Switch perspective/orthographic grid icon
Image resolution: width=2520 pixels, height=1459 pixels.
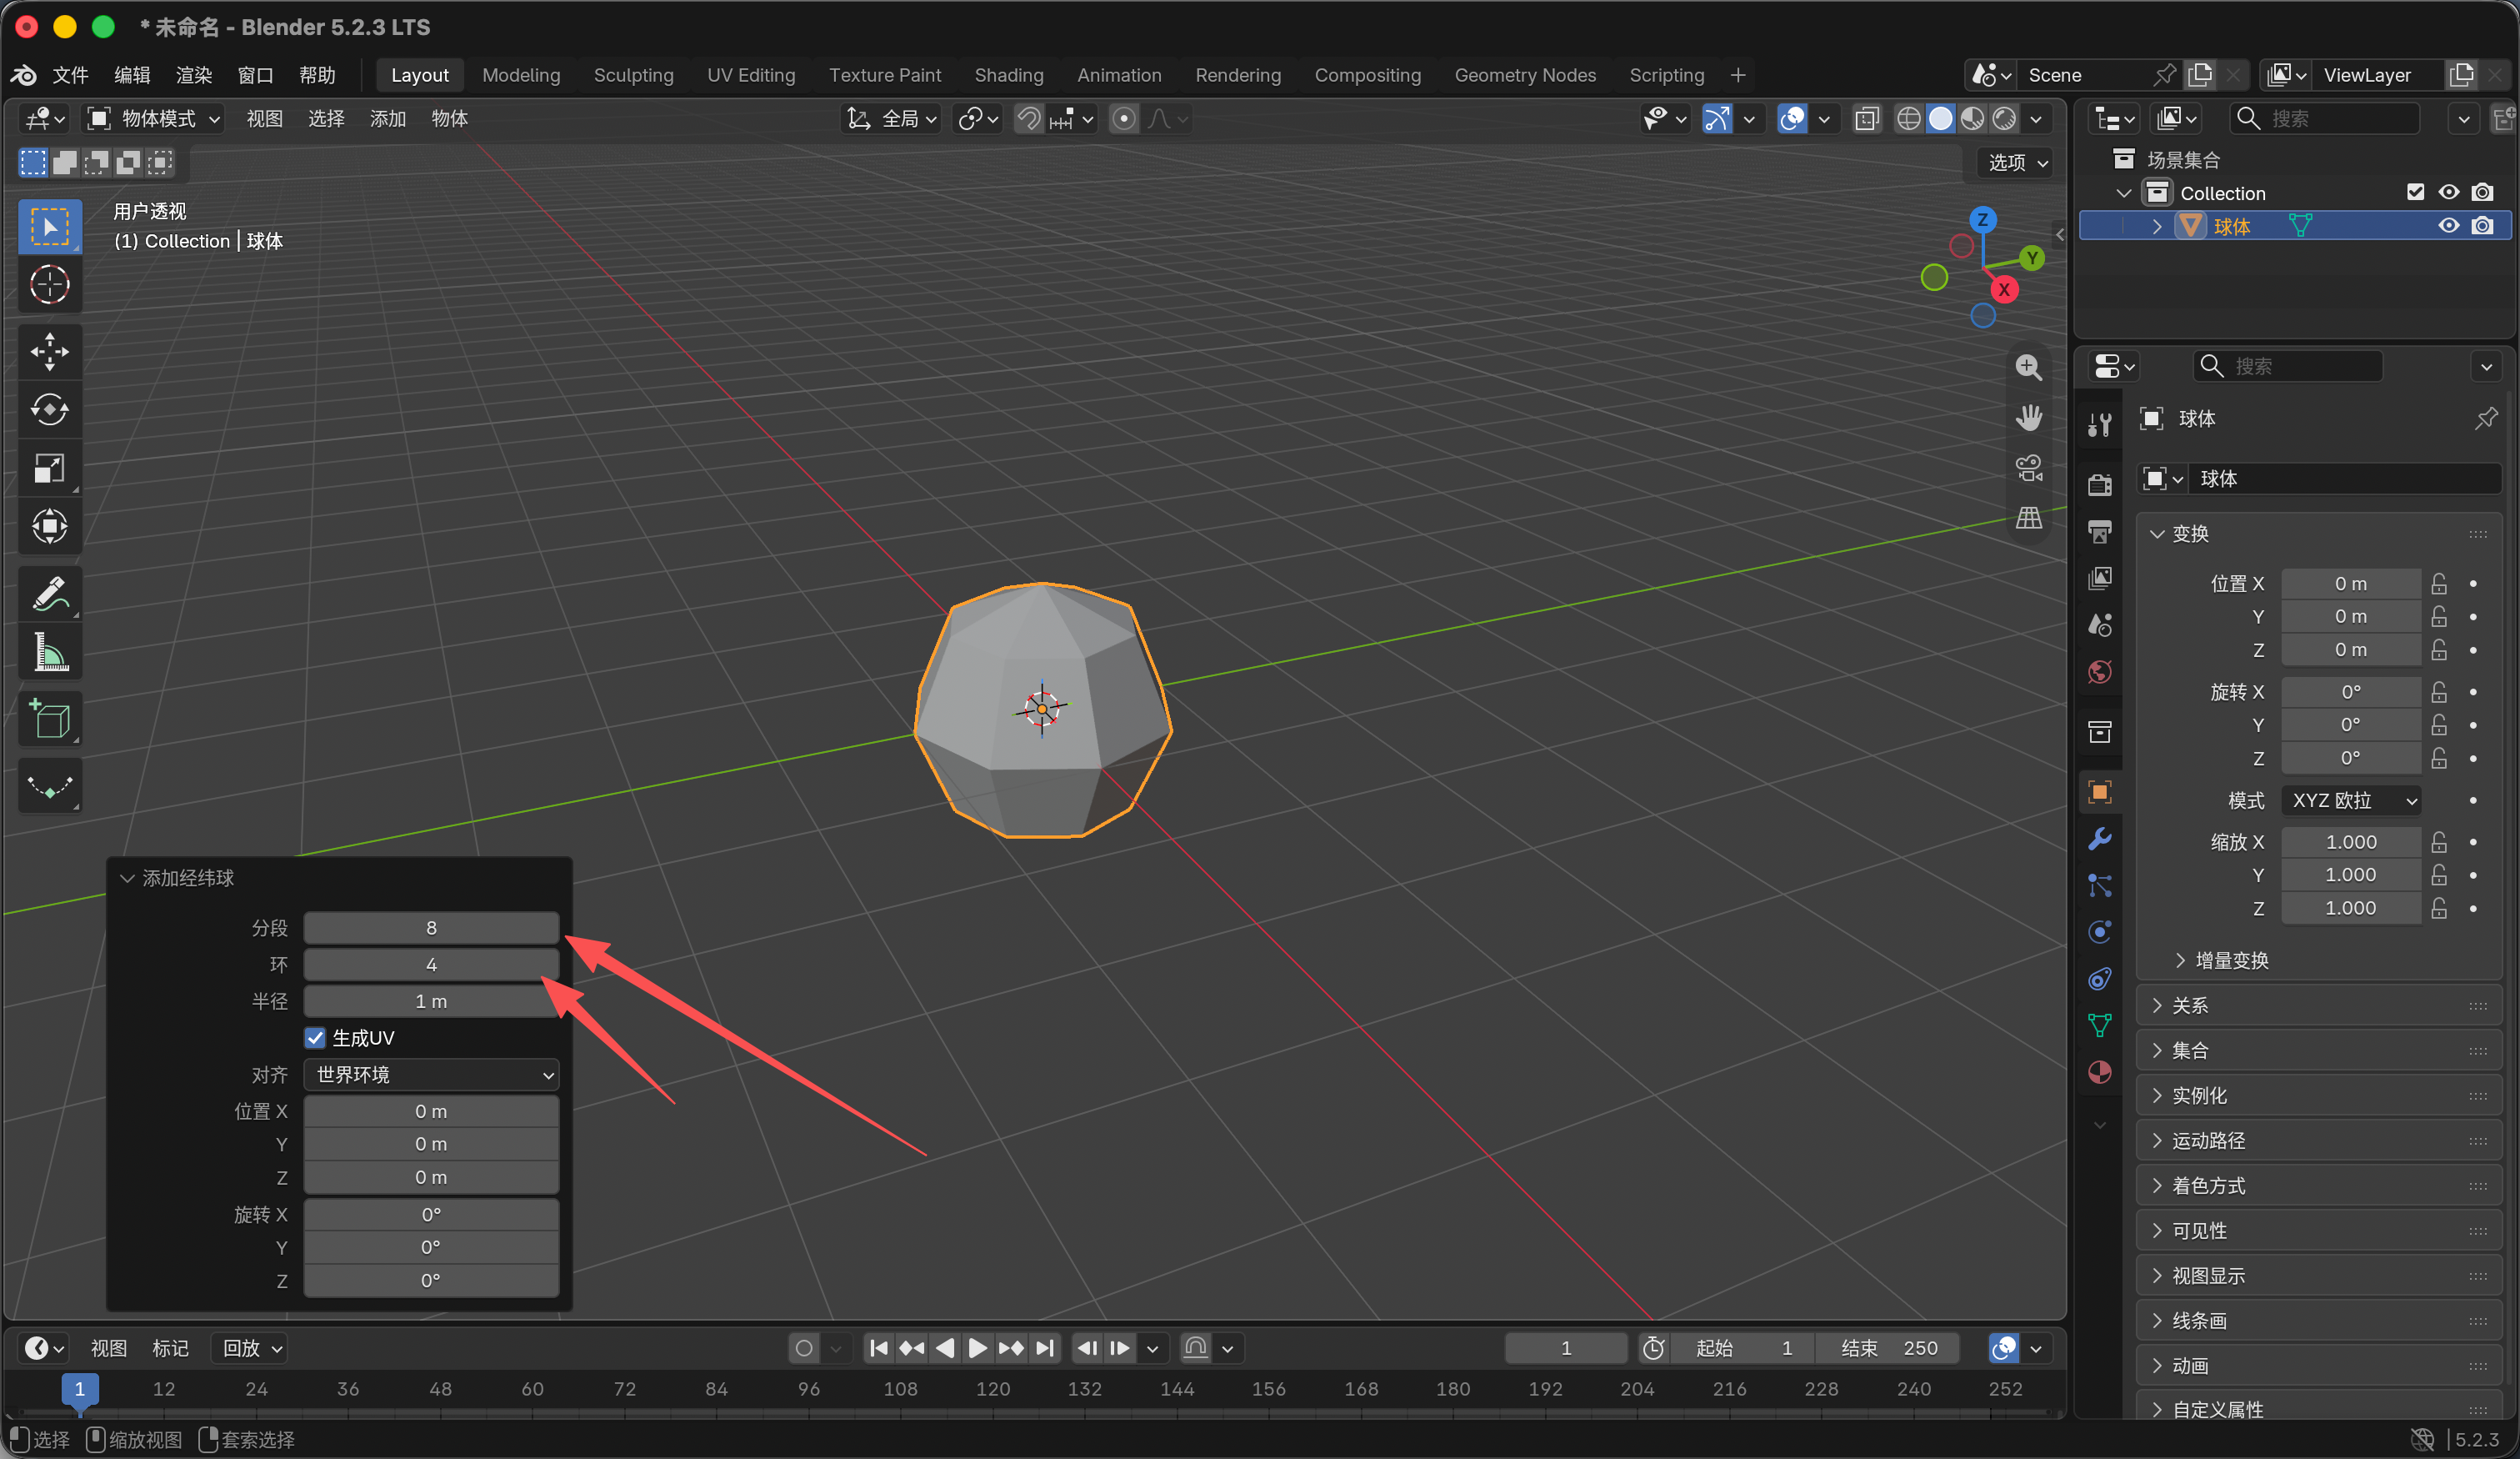coord(2028,518)
